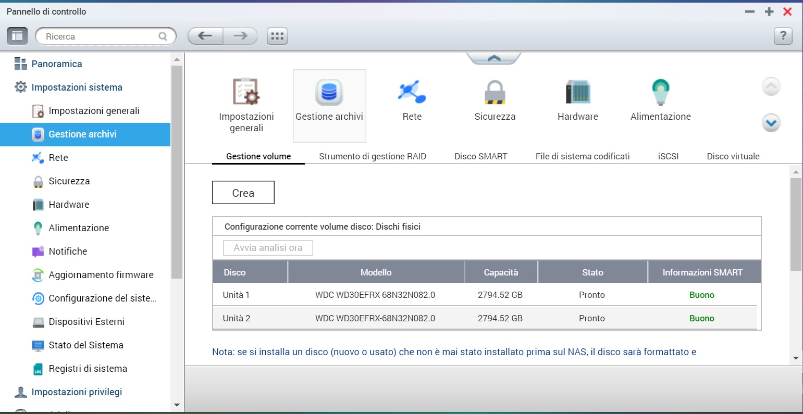Image resolution: width=803 pixels, height=414 pixels.
Task: Click in the Ricerca search field
Action: [99, 36]
